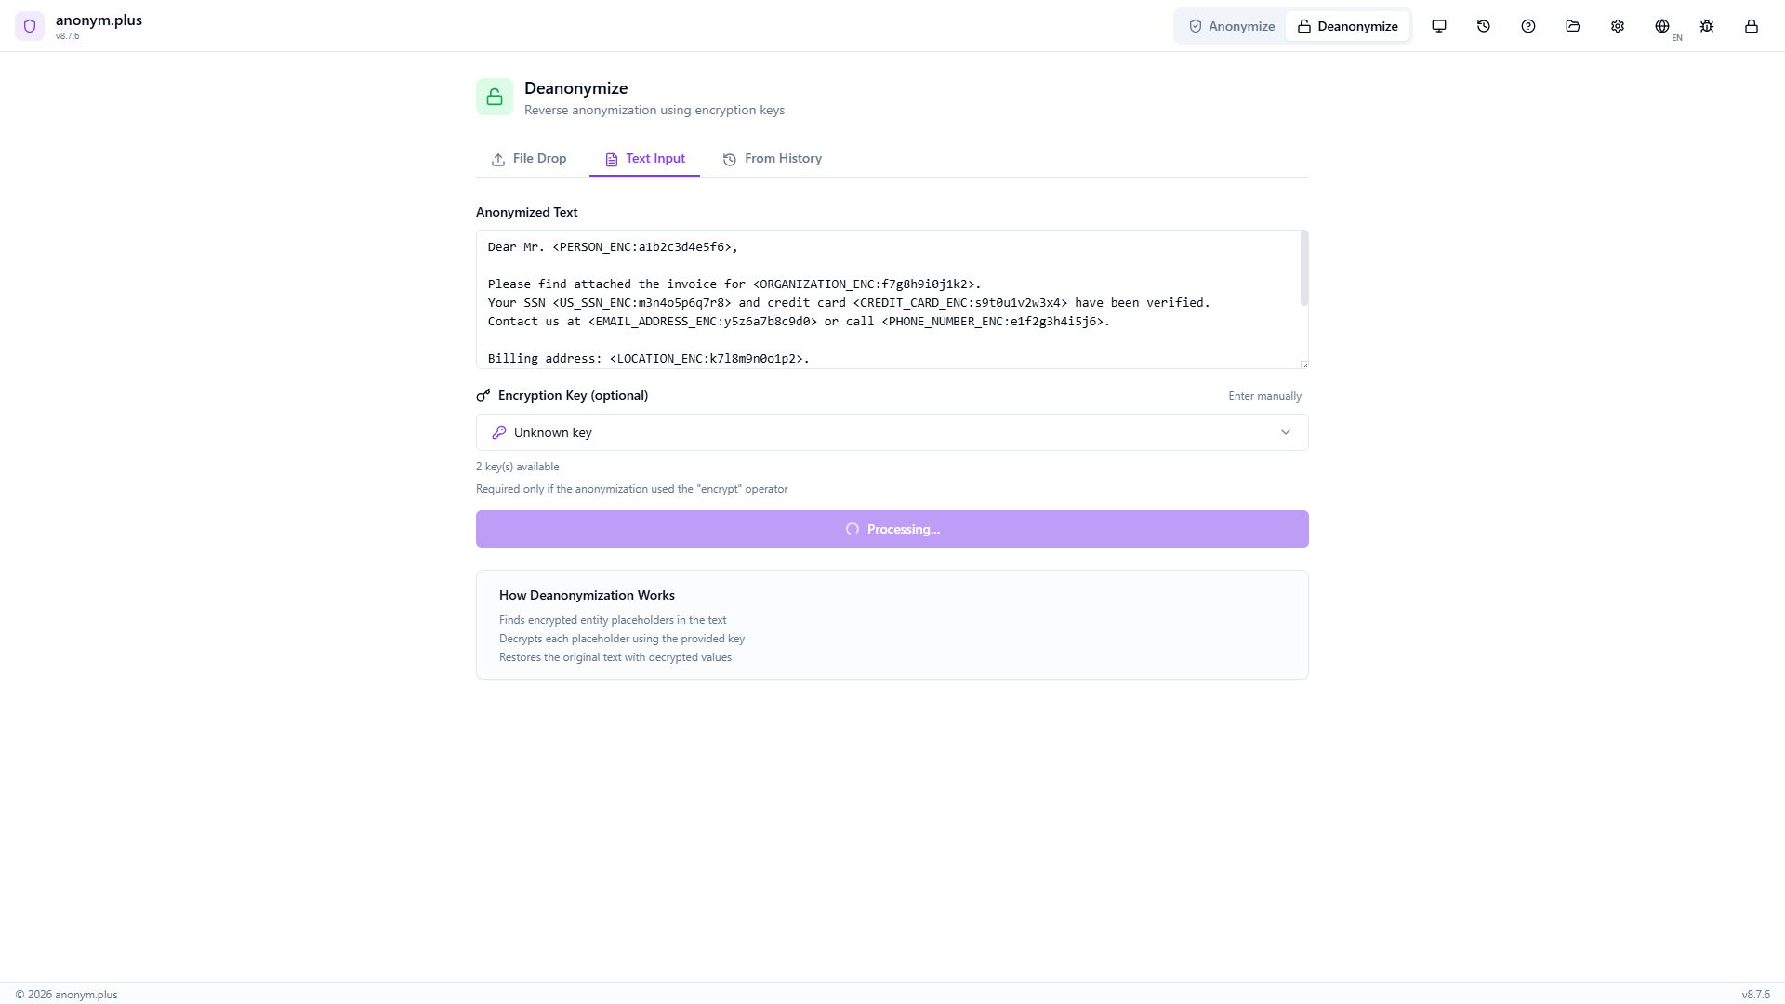Image resolution: width=1785 pixels, height=1004 pixels.
Task: Click the Processing button
Action: coord(892,528)
